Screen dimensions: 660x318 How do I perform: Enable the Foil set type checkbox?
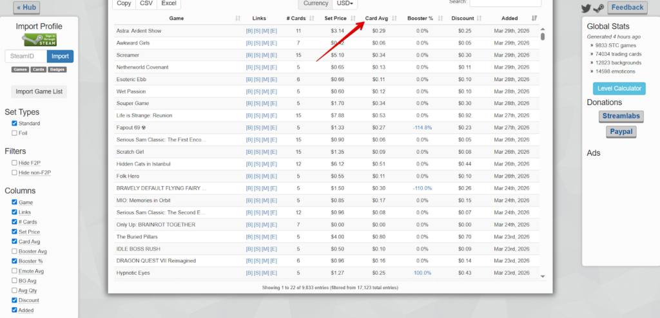pos(14,133)
